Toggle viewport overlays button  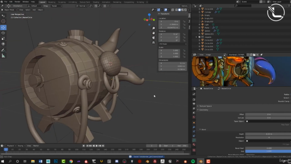(166, 10)
